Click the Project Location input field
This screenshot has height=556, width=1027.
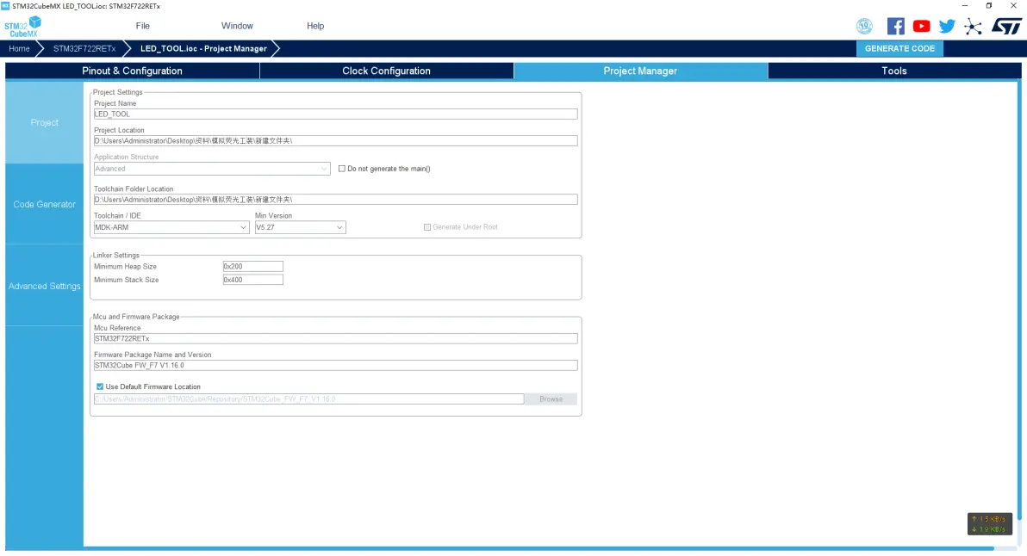pyautogui.click(x=335, y=140)
